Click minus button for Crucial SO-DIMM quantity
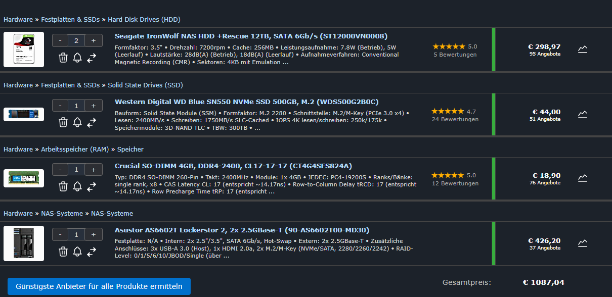 click(60, 170)
